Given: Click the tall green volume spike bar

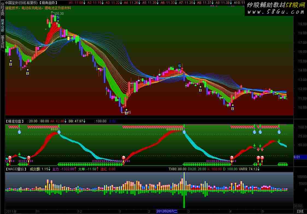Looking at the screenshot, I should pos(184,199).
